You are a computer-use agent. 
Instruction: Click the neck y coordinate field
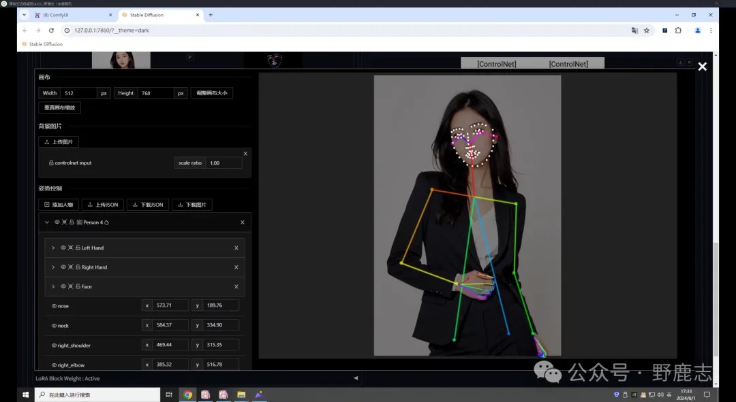221,324
